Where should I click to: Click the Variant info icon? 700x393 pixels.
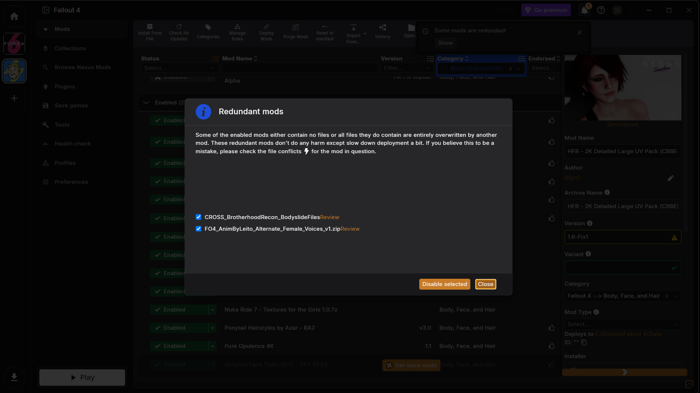[x=588, y=254]
